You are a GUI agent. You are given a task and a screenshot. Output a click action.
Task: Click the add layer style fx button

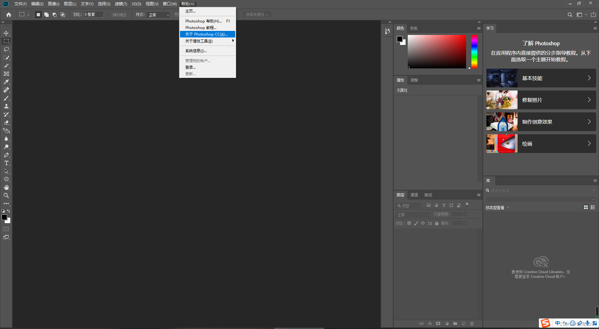coord(430,324)
